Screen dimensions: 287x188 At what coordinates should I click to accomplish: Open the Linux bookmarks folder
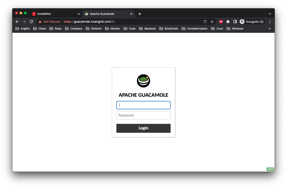[217, 29]
